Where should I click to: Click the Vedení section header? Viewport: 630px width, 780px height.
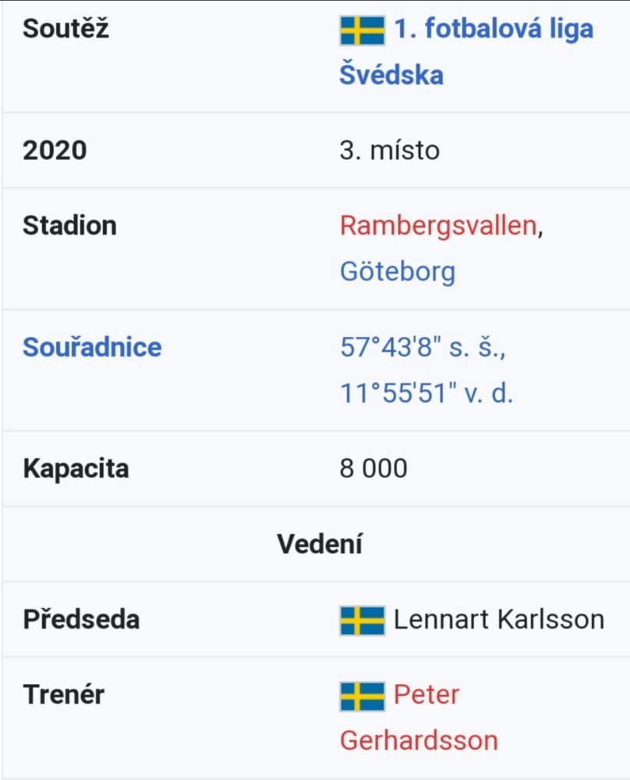coord(320,544)
